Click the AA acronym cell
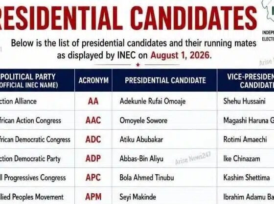Image resolution: width=274 pixels, height=204 pixels. tap(93, 102)
